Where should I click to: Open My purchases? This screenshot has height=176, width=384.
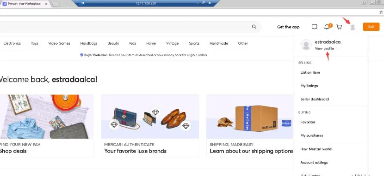point(312,135)
